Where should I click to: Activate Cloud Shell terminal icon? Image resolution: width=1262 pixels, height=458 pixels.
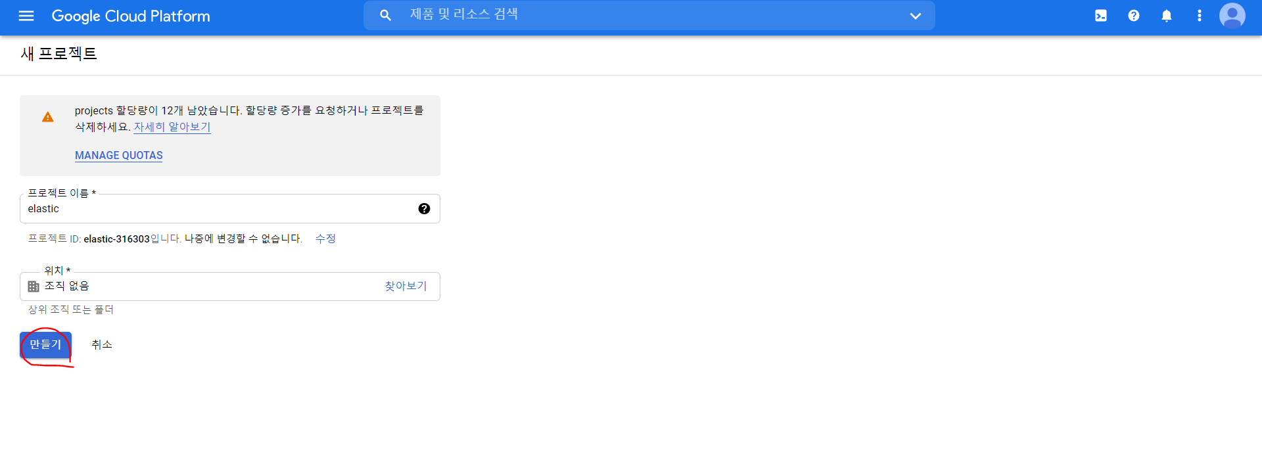tap(1101, 16)
